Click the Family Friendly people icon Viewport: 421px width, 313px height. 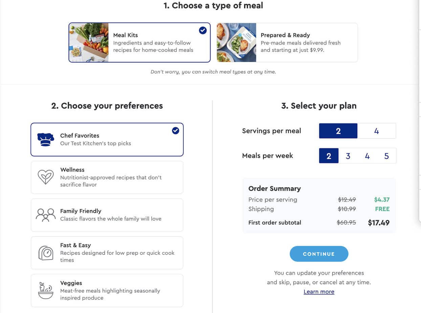(46, 215)
